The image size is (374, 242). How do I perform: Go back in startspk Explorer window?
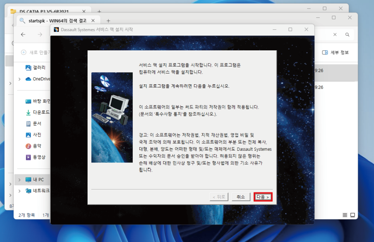click(x=23, y=34)
